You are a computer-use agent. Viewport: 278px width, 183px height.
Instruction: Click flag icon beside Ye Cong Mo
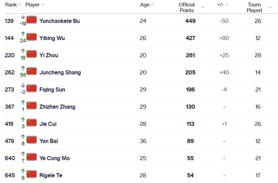(x=32, y=157)
